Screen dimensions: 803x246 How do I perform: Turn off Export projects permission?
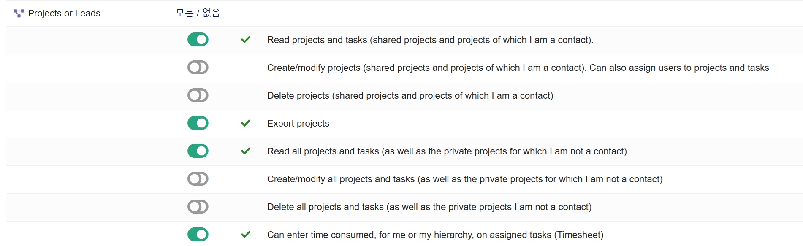point(198,123)
